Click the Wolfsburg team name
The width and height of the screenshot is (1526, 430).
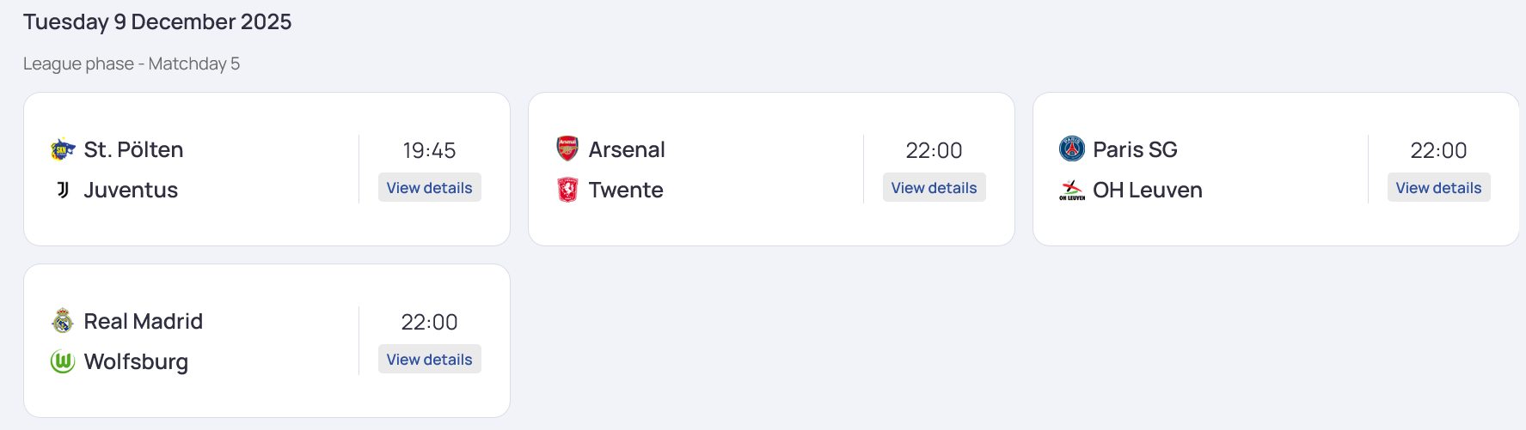(136, 362)
